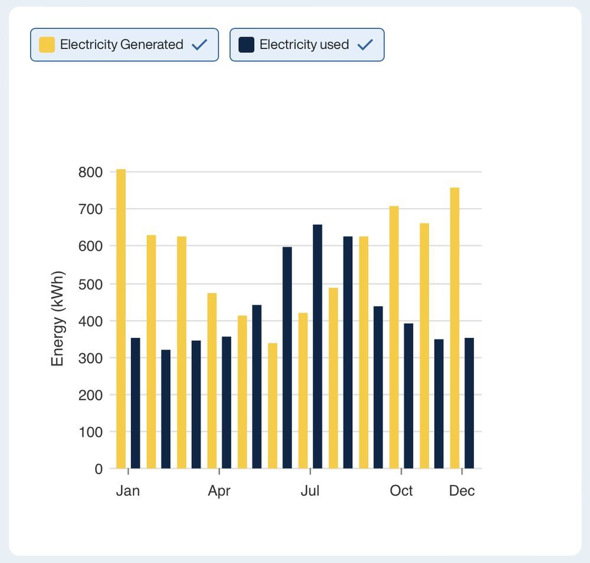
Task: Click the Jul axis label
Action: [310, 491]
